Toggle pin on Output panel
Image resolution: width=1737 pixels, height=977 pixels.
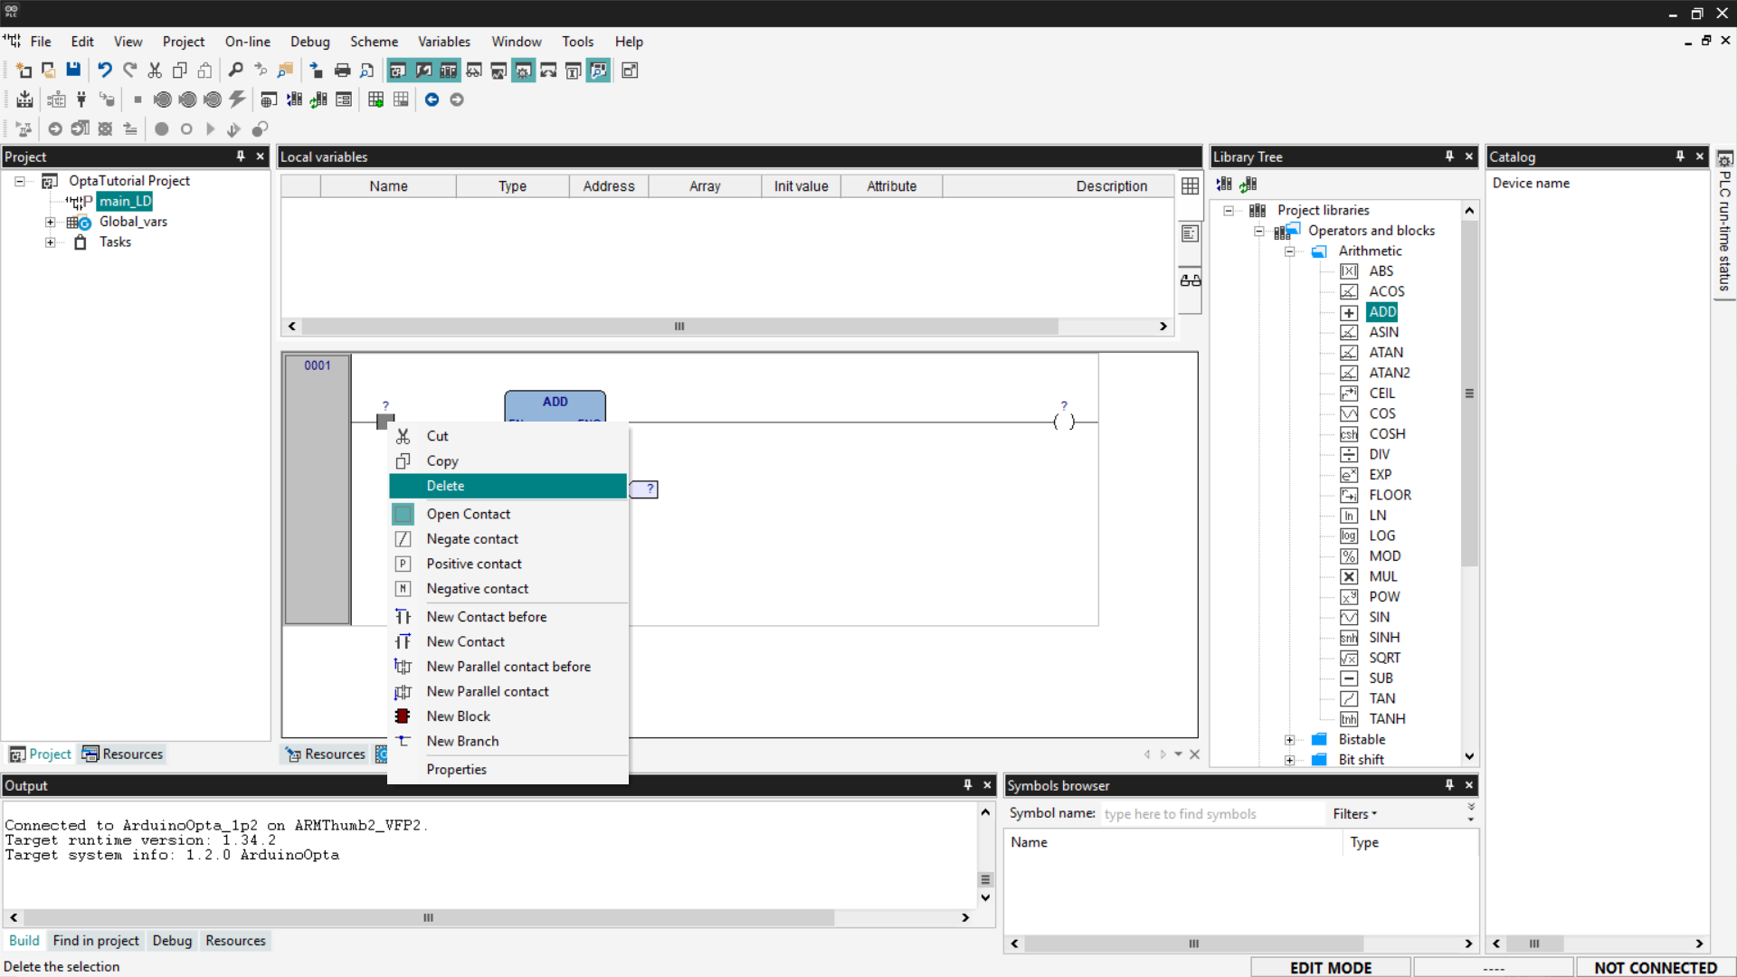(x=967, y=785)
